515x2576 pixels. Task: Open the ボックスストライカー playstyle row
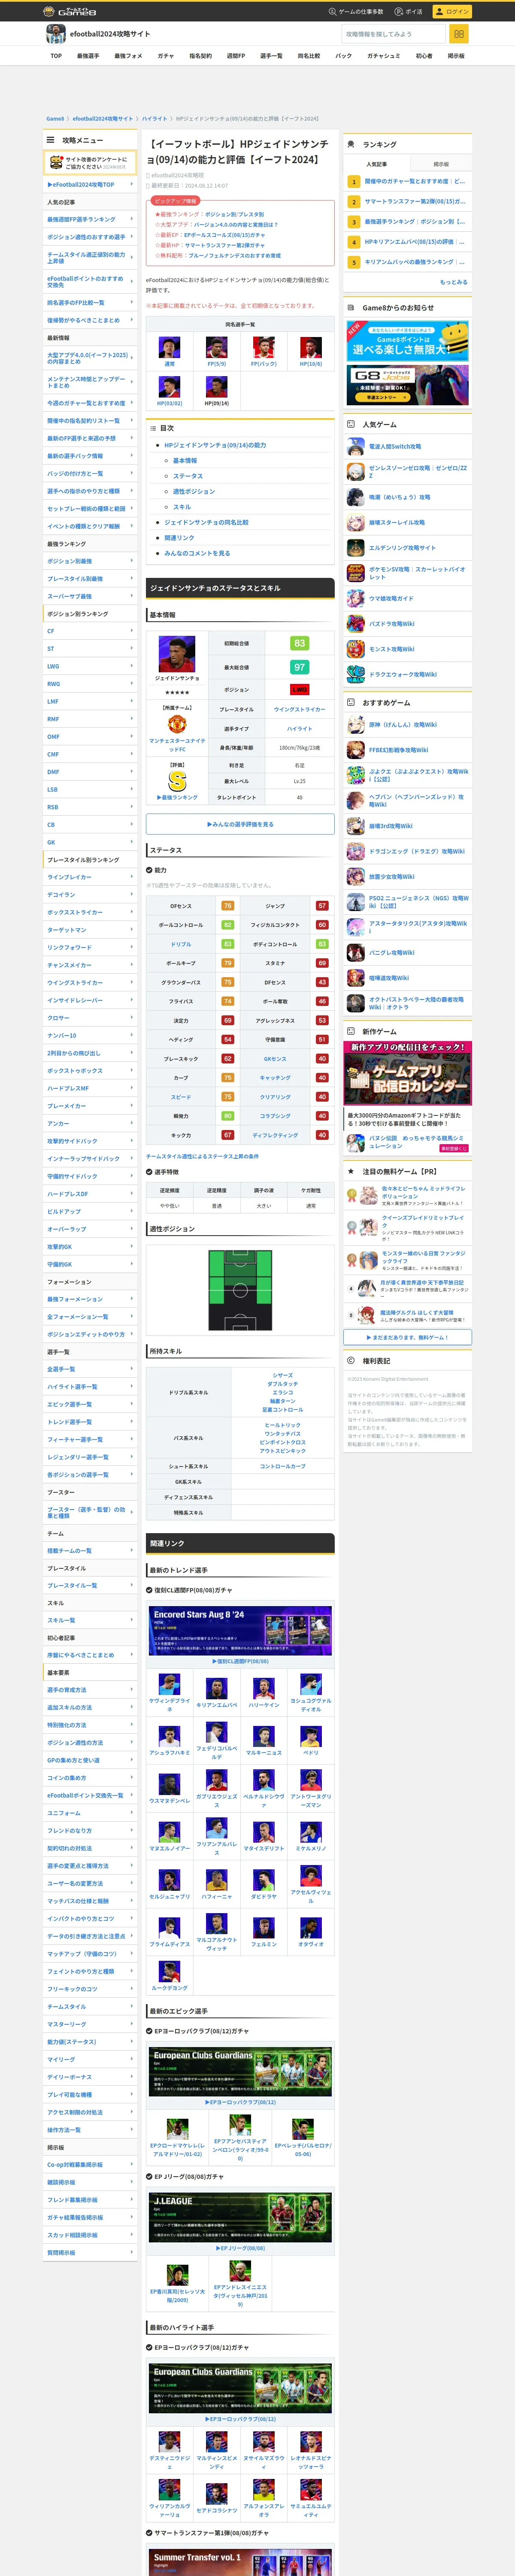[90, 912]
